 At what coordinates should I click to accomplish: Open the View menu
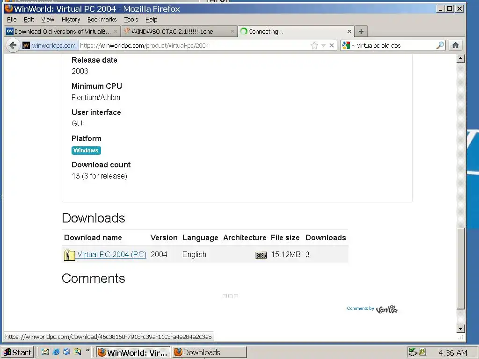48,20
